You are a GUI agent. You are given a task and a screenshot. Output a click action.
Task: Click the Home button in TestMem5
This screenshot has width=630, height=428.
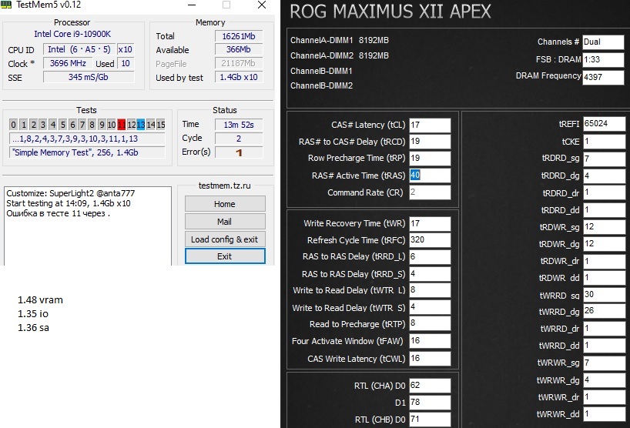click(225, 204)
